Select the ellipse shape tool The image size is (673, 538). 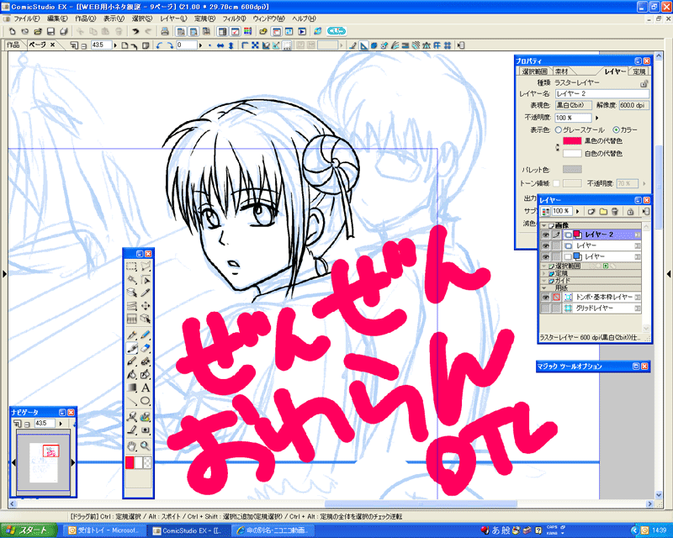[145, 401]
